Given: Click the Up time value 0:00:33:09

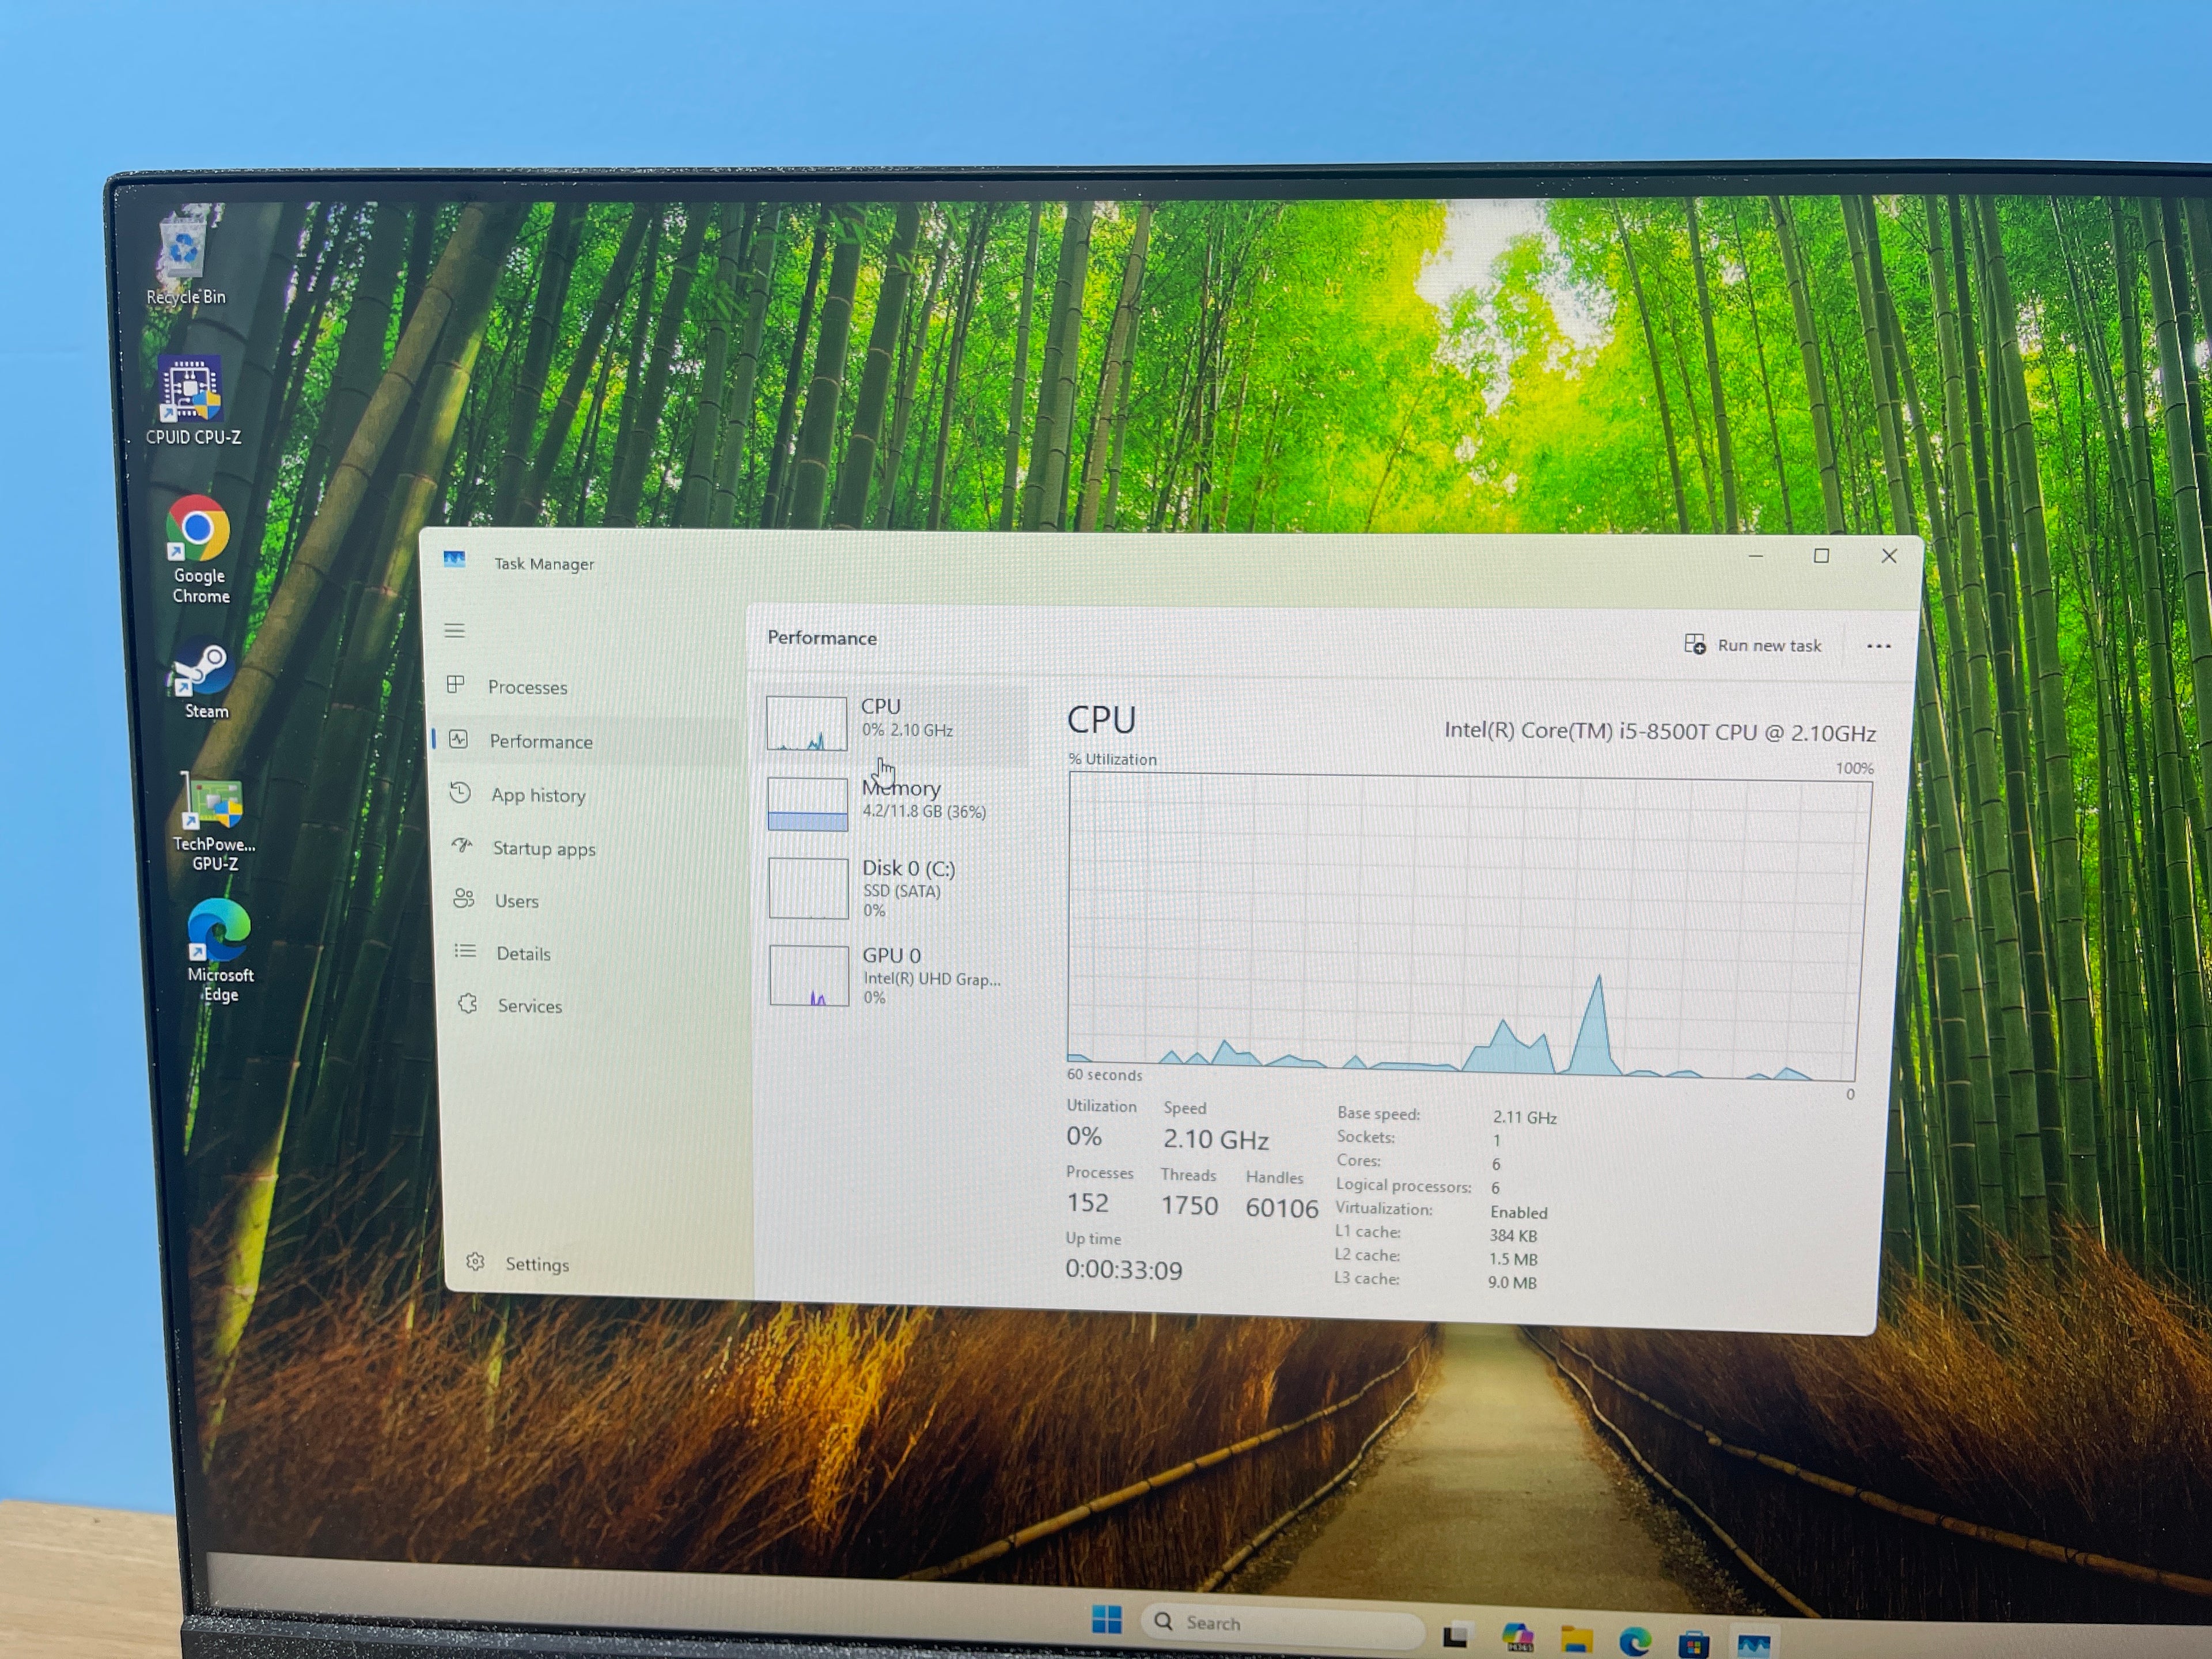Looking at the screenshot, I should pos(1123,1270).
